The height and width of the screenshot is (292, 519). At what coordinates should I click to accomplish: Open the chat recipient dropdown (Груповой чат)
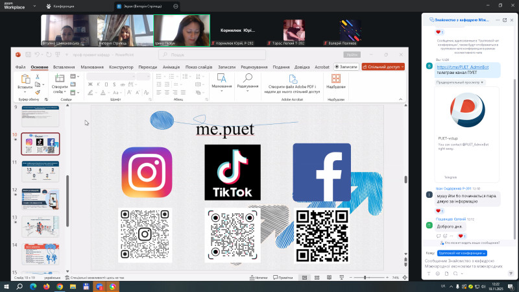click(x=462, y=253)
